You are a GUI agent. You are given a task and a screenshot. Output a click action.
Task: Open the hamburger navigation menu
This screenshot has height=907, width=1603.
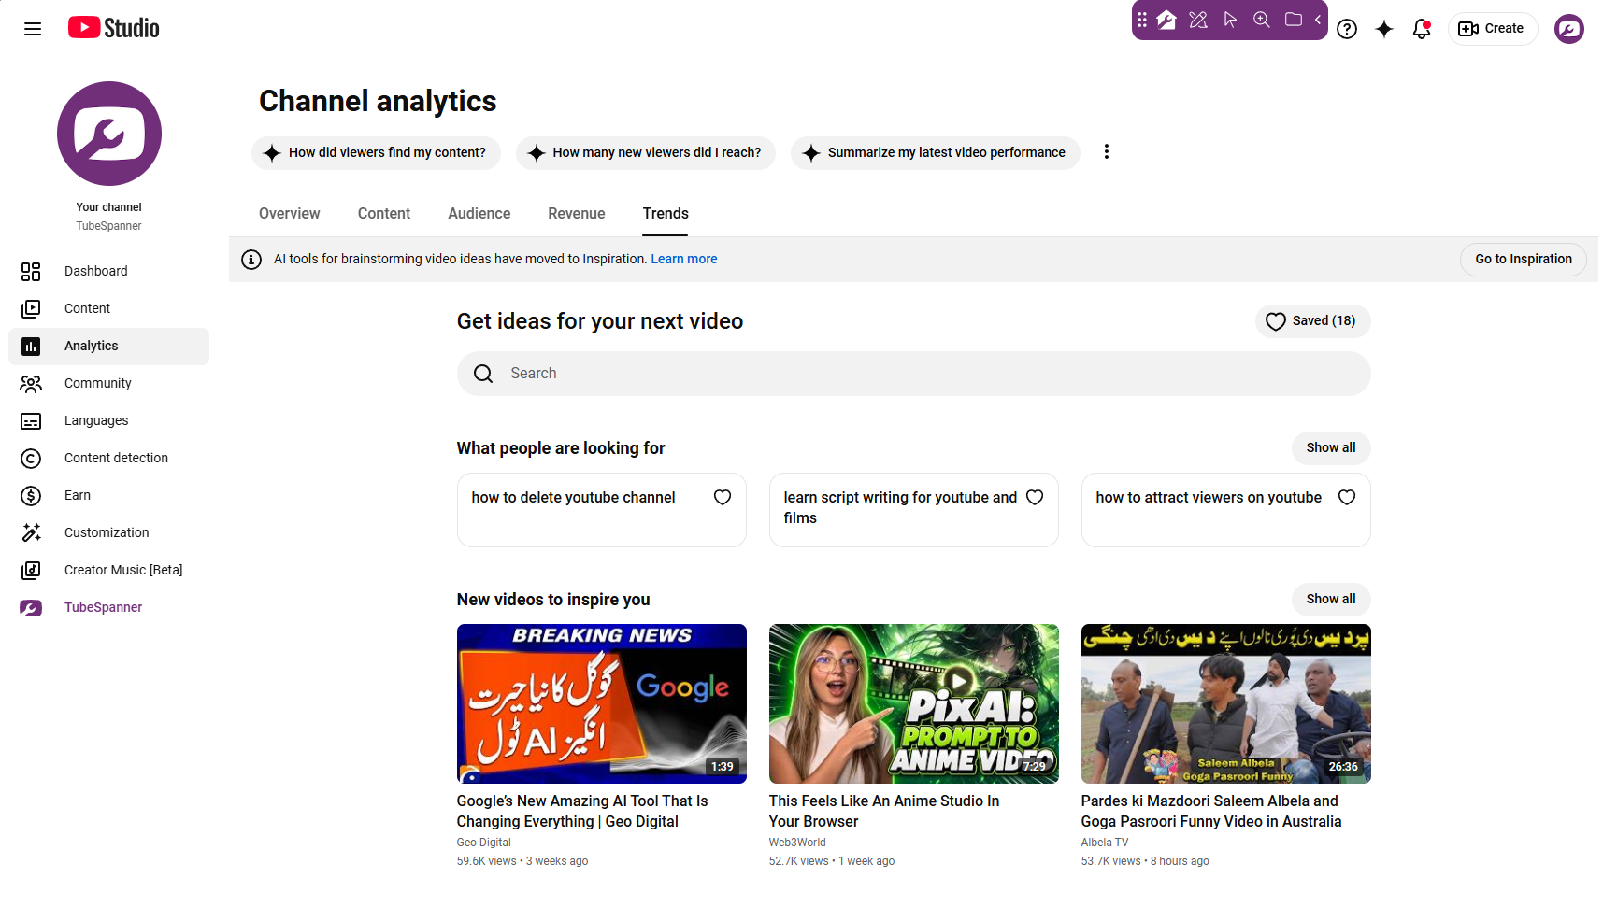point(33,29)
